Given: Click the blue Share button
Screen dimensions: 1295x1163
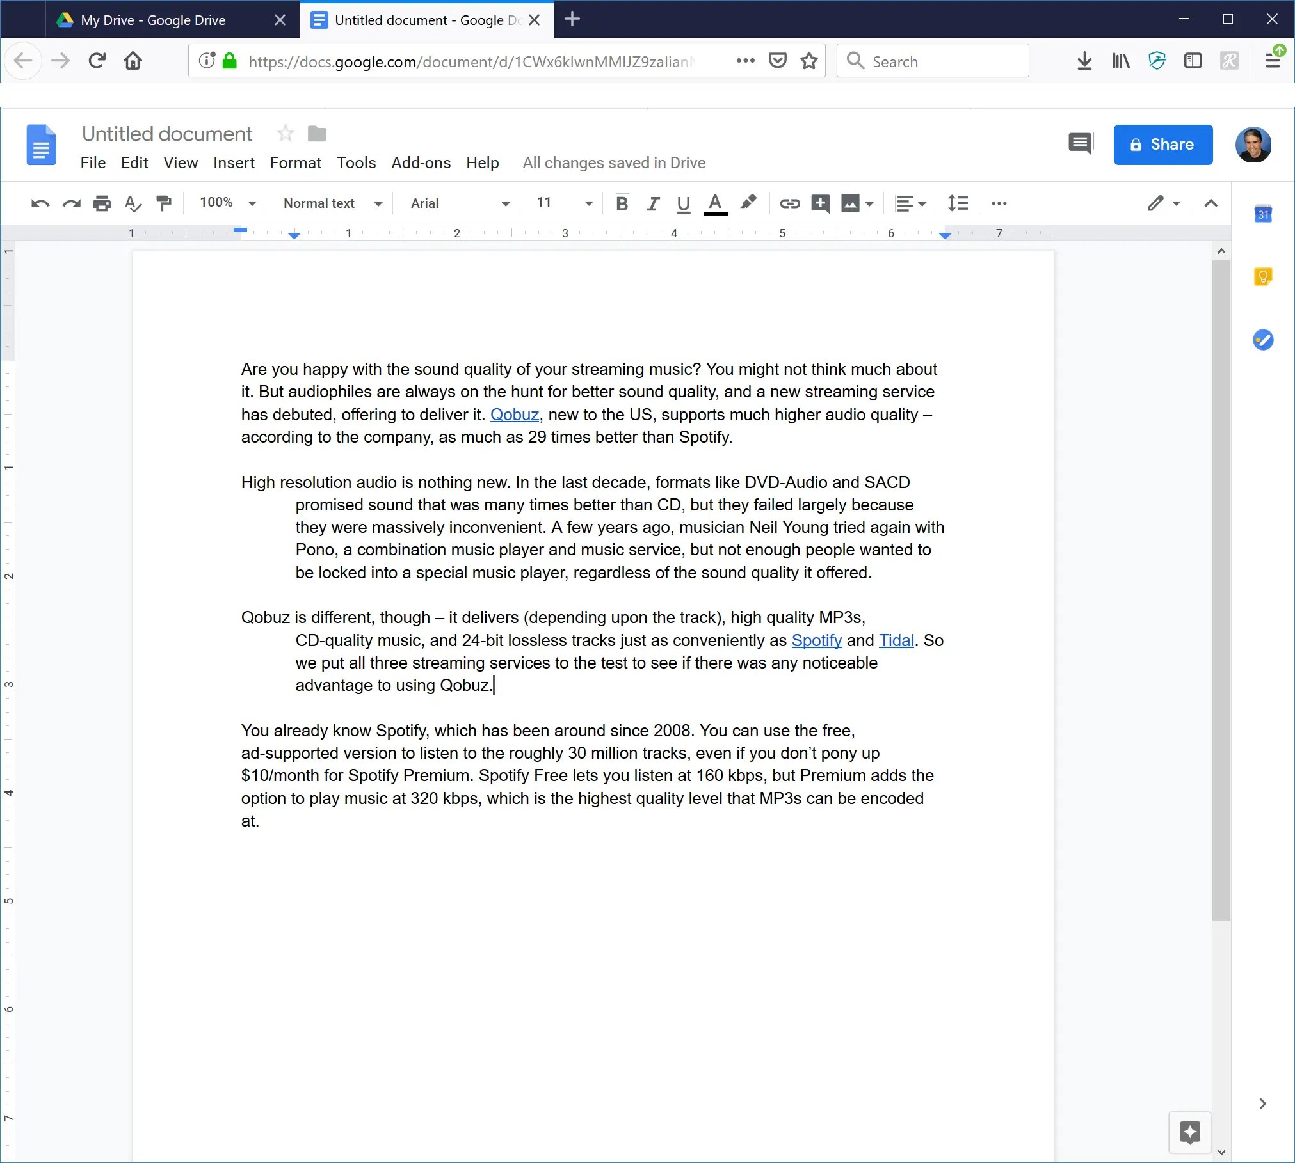Looking at the screenshot, I should click(x=1162, y=145).
